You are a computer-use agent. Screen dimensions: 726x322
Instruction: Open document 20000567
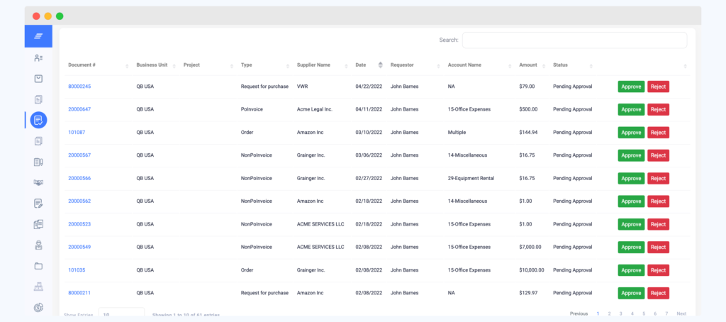[x=79, y=155]
